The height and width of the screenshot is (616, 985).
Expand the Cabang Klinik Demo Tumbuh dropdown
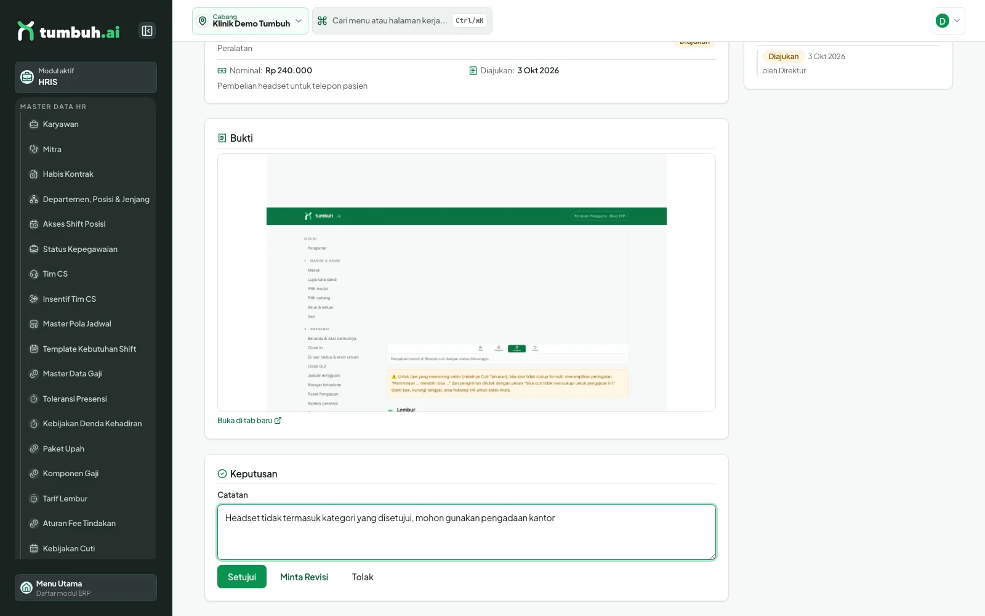click(250, 21)
